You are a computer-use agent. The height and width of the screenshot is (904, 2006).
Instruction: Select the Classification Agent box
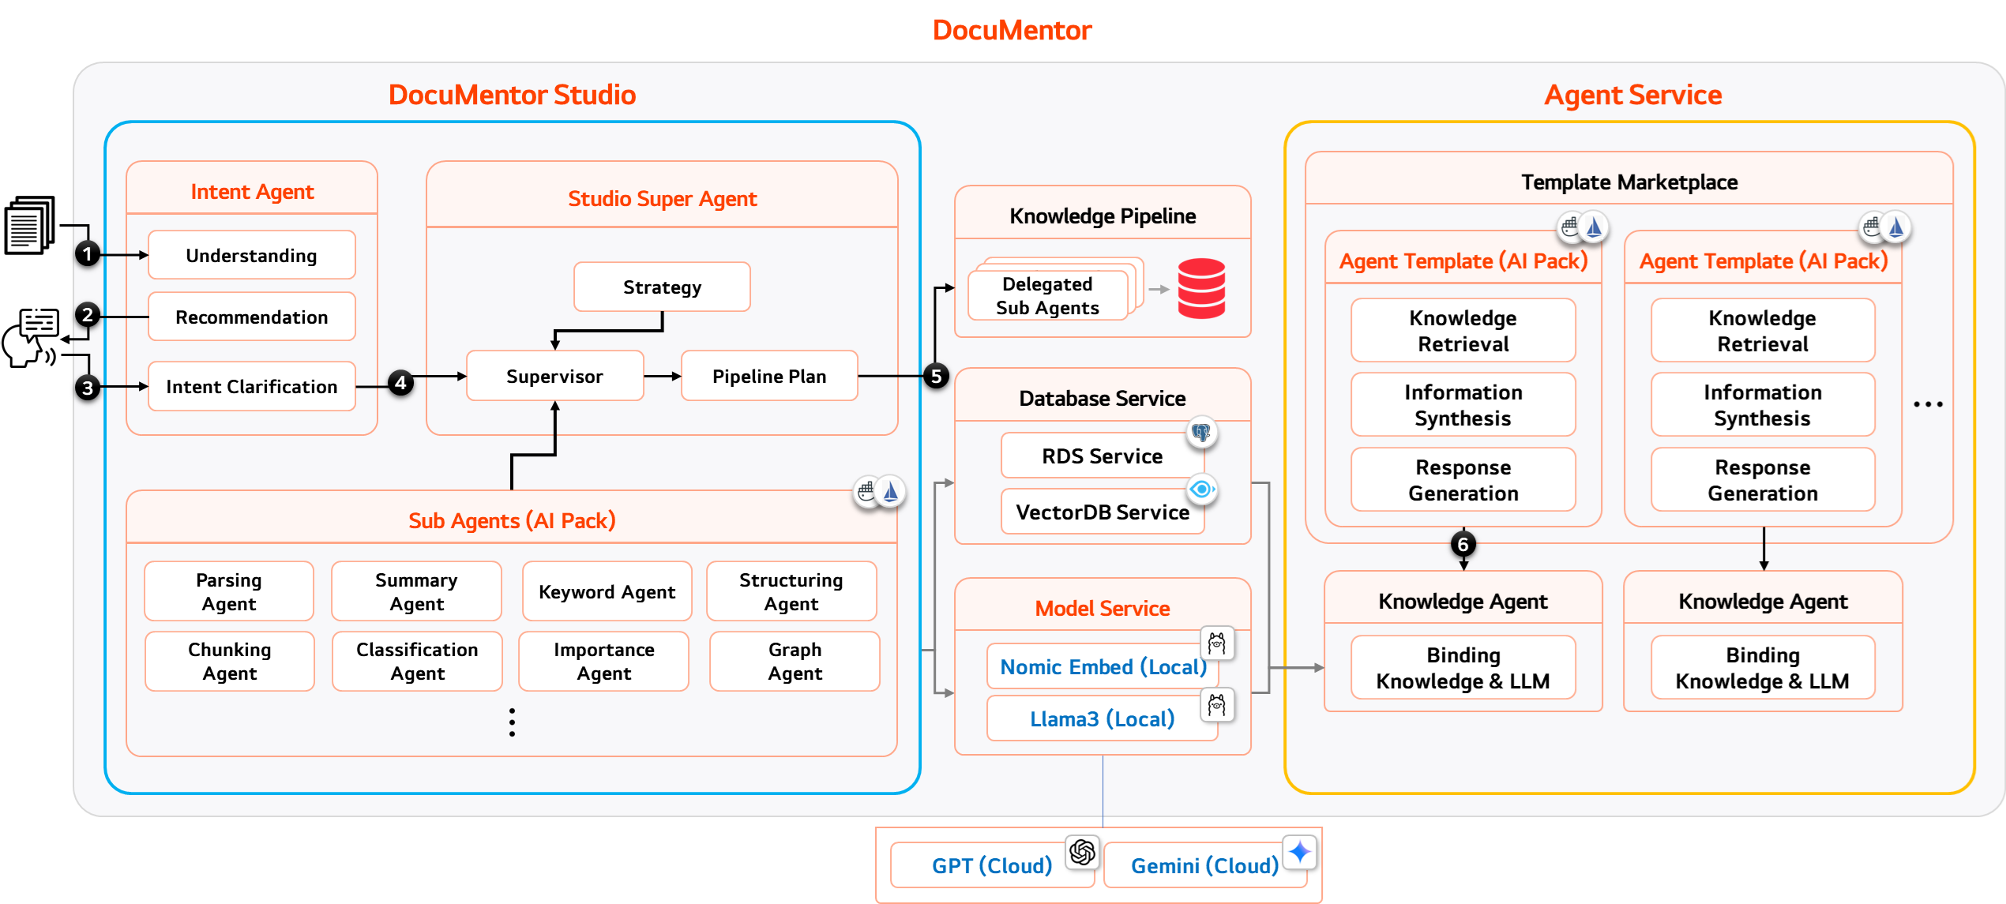[417, 661]
